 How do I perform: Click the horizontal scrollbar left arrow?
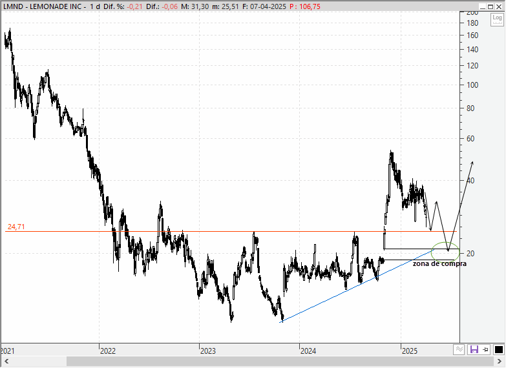point(6,362)
